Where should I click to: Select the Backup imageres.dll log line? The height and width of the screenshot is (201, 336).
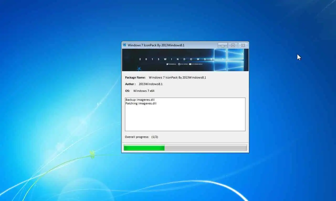[x=140, y=100]
